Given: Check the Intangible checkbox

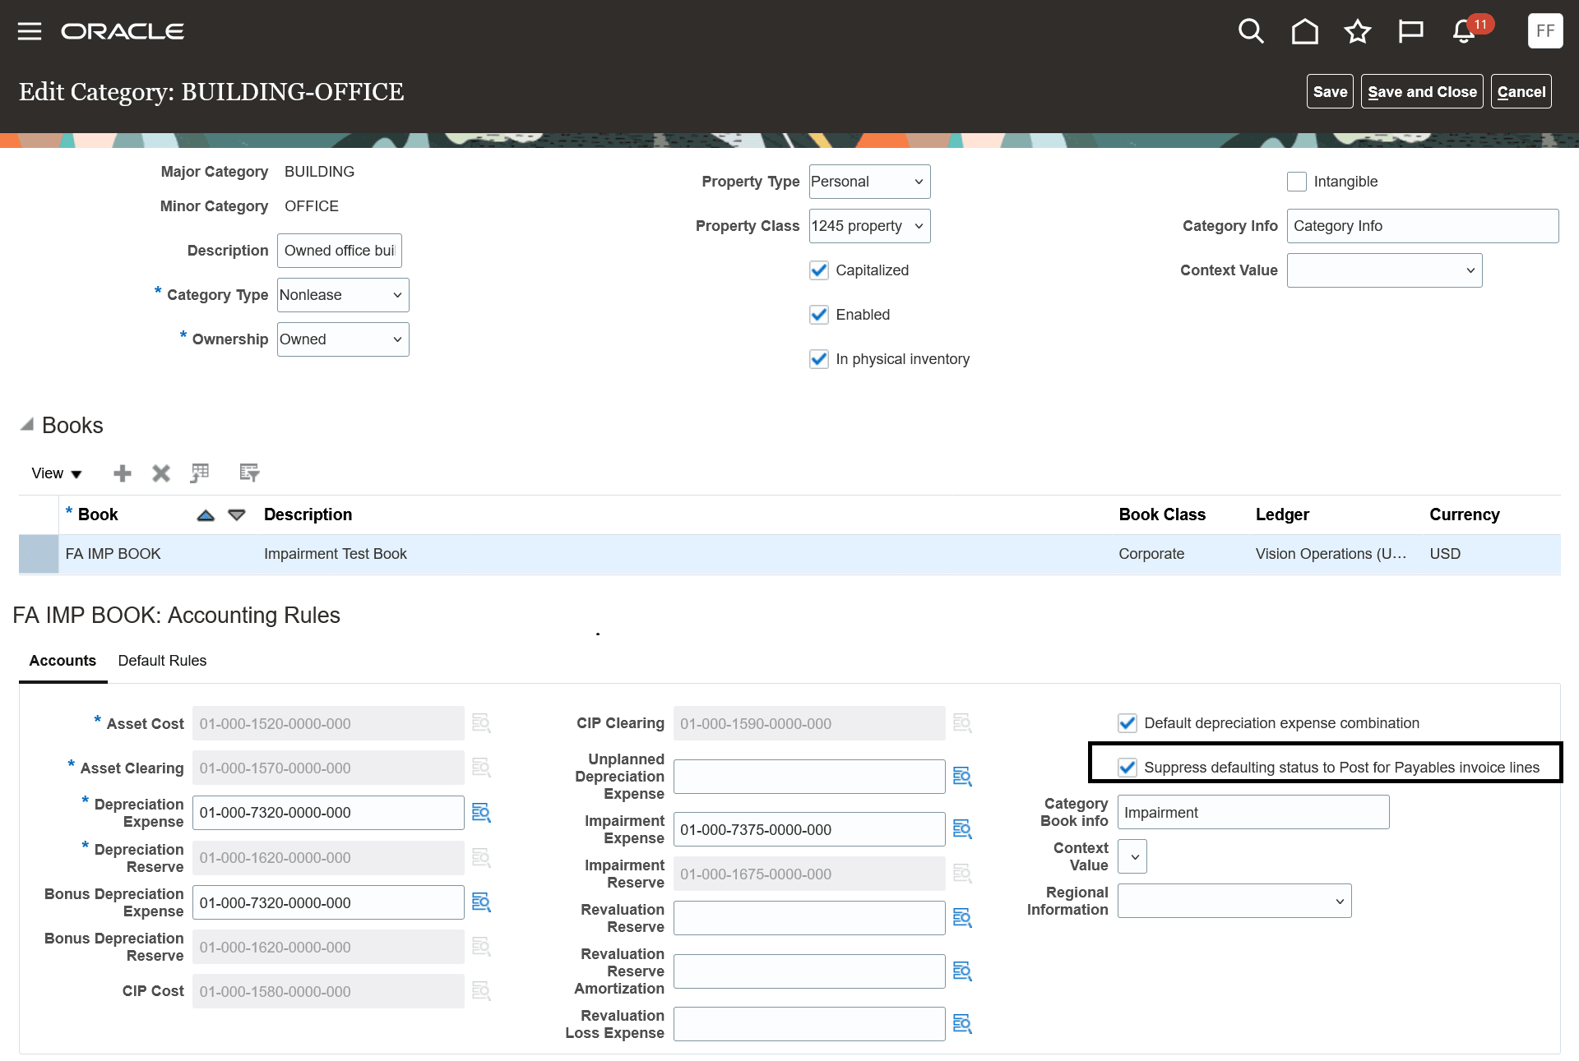Looking at the screenshot, I should [x=1297, y=182].
